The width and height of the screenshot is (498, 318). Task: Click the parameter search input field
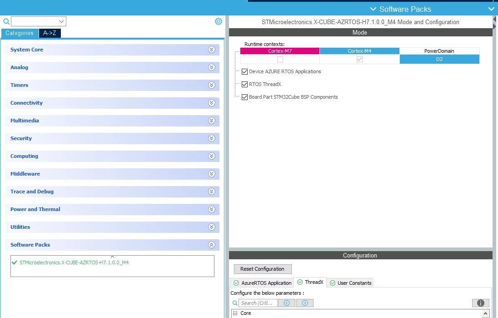click(x=258, y=303)
